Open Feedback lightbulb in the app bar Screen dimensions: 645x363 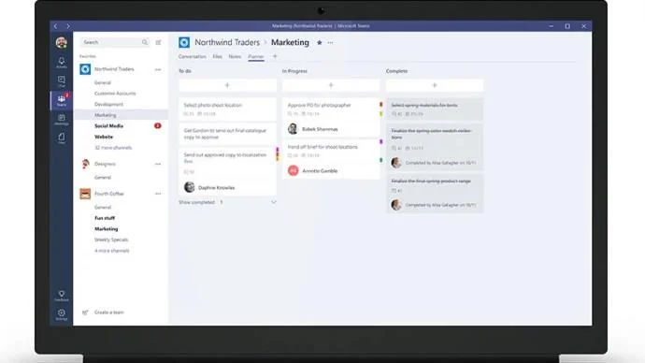pos(62,296)
